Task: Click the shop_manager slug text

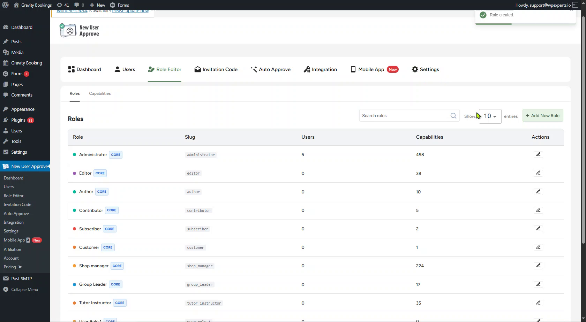Action: [200, 266]
